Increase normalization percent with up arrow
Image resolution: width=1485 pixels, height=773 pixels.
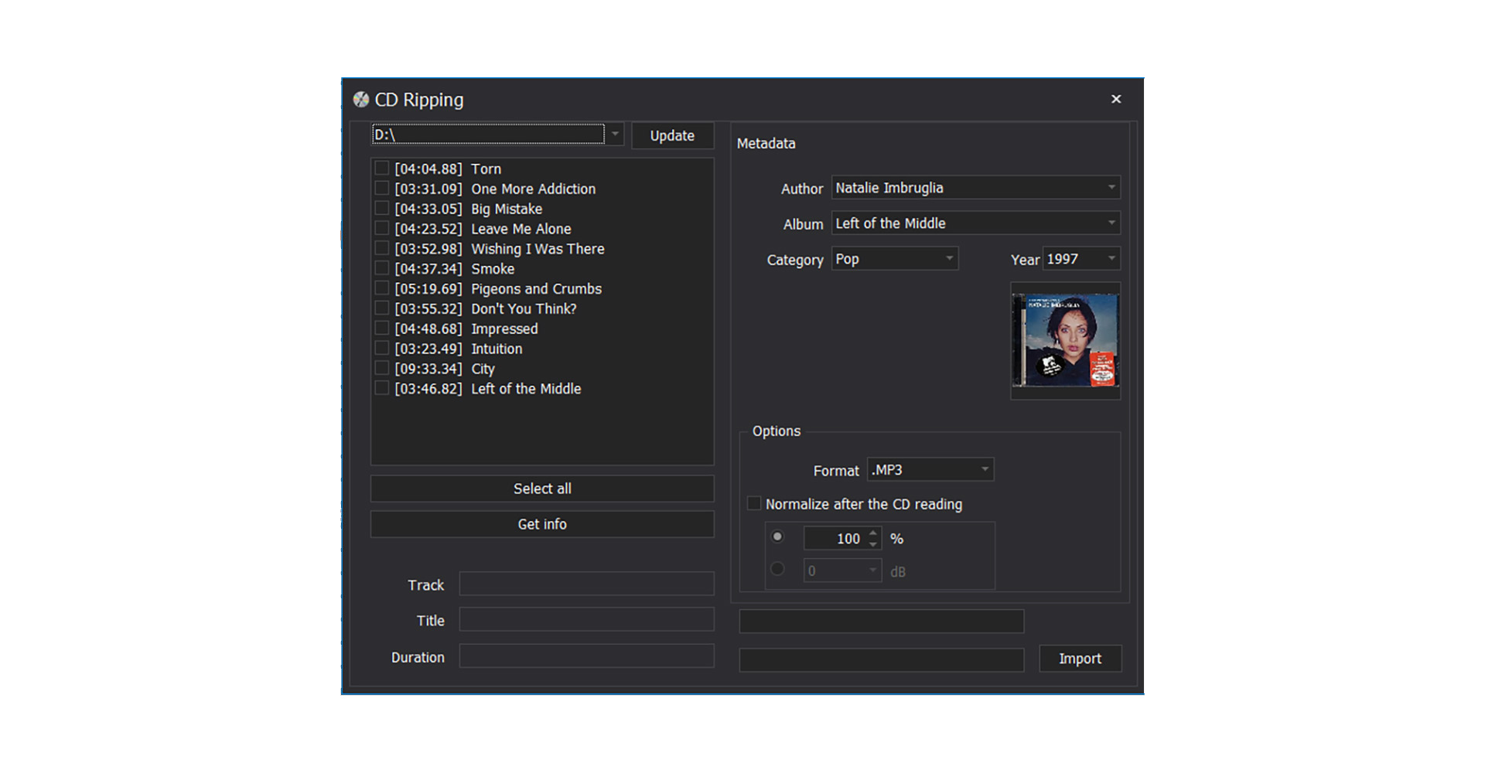pos(873,533)
